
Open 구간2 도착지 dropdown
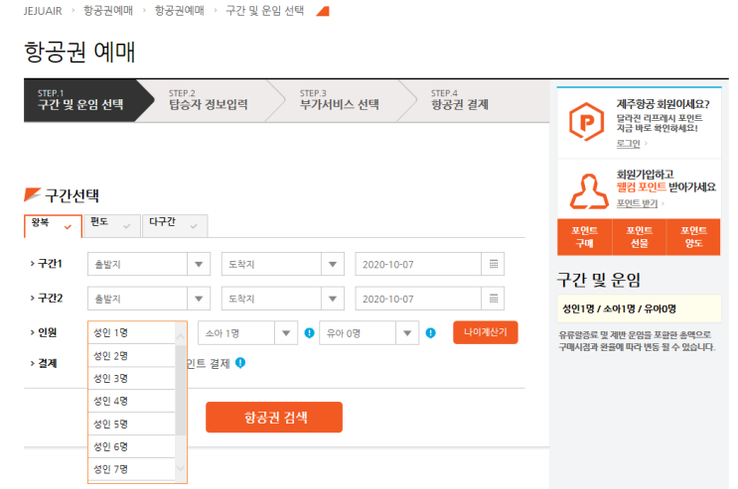pyautogui.click(x=283, y=299)
